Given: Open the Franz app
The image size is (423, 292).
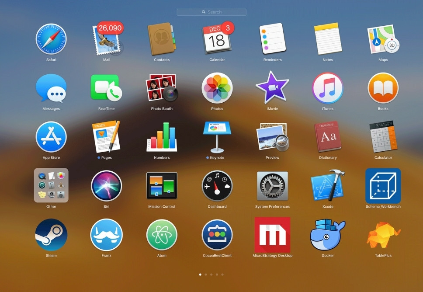Looking at the screenshot, I should [106, 235].
